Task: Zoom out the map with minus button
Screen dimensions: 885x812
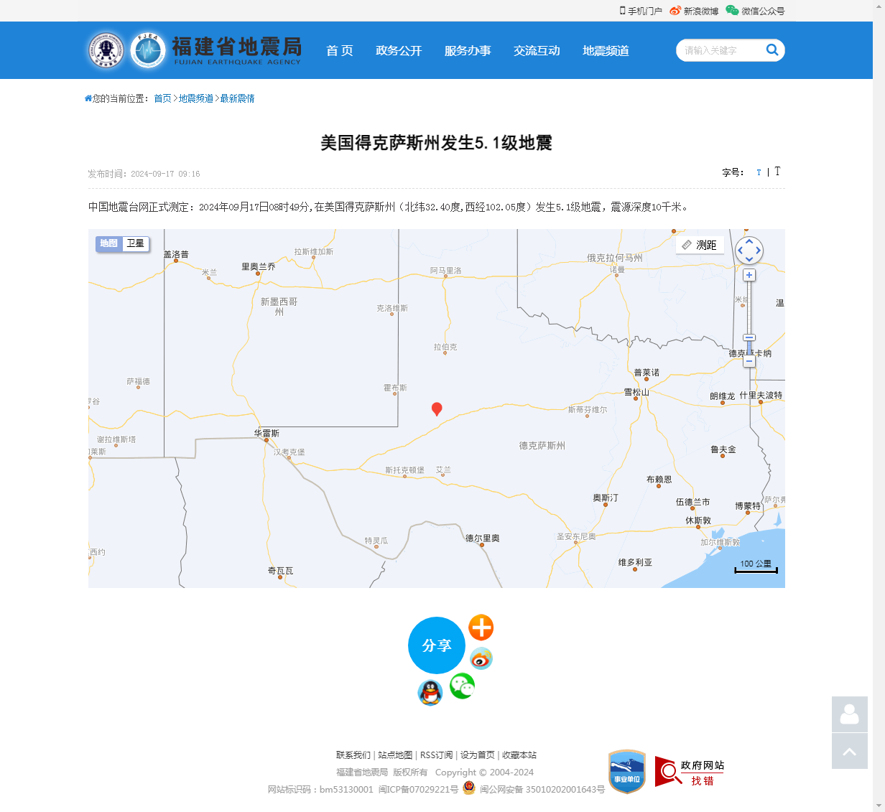Action: [749, 362]
